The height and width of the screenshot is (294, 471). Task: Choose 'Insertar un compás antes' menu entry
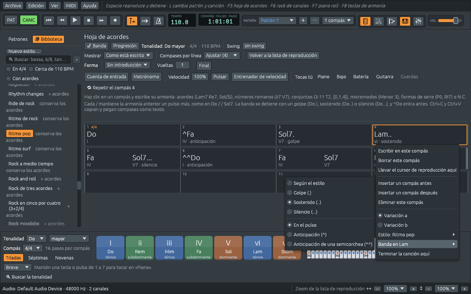[417, 183]
